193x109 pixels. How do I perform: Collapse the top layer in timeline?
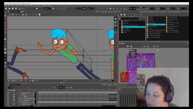(22, 93)
